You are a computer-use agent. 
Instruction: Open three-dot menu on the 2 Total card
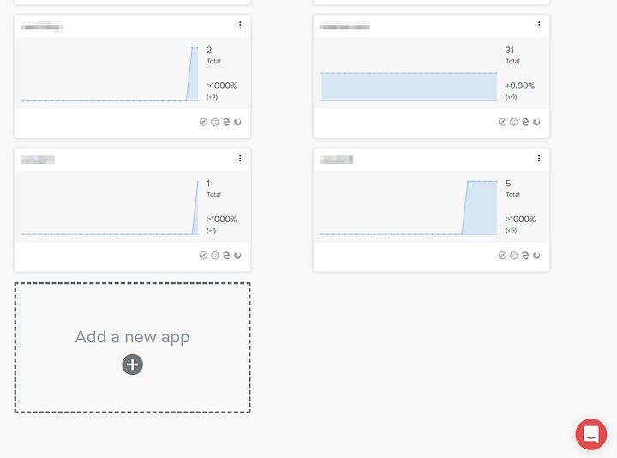click(x=240, y=25)
